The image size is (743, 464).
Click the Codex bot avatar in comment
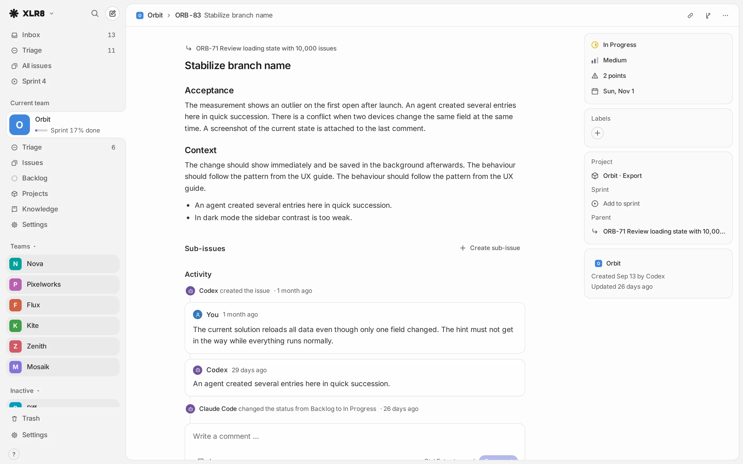198,370
